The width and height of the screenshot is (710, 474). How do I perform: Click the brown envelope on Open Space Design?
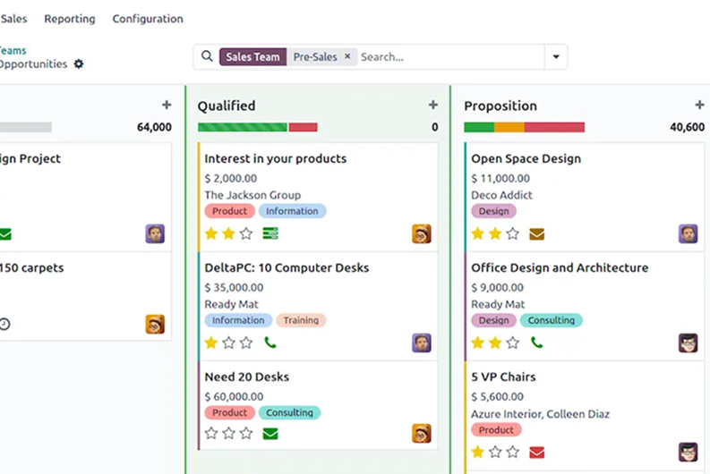[537, 233]
